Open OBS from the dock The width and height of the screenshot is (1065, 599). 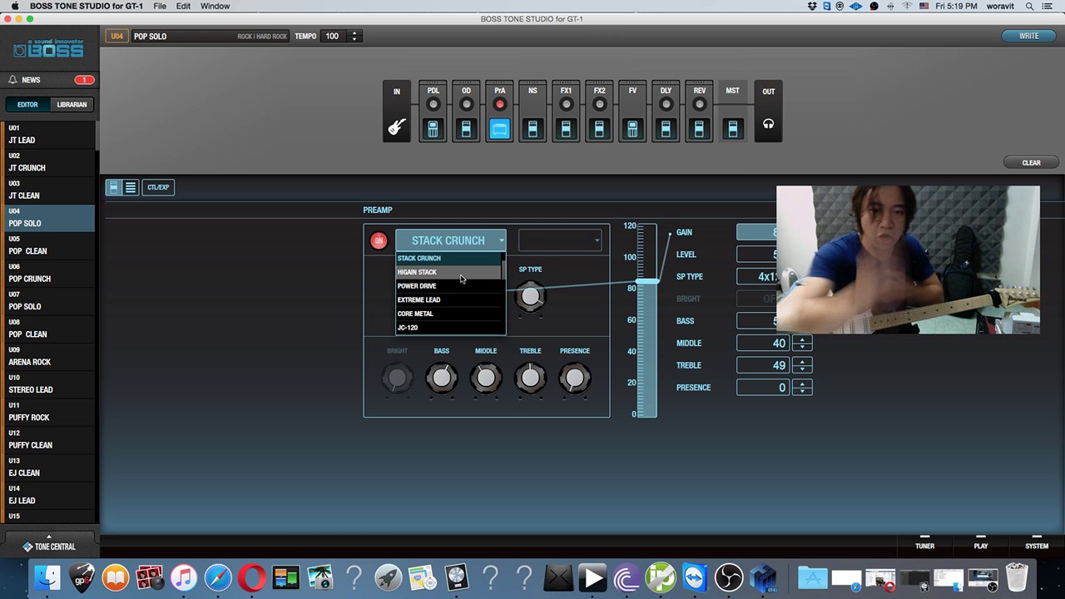729,577
